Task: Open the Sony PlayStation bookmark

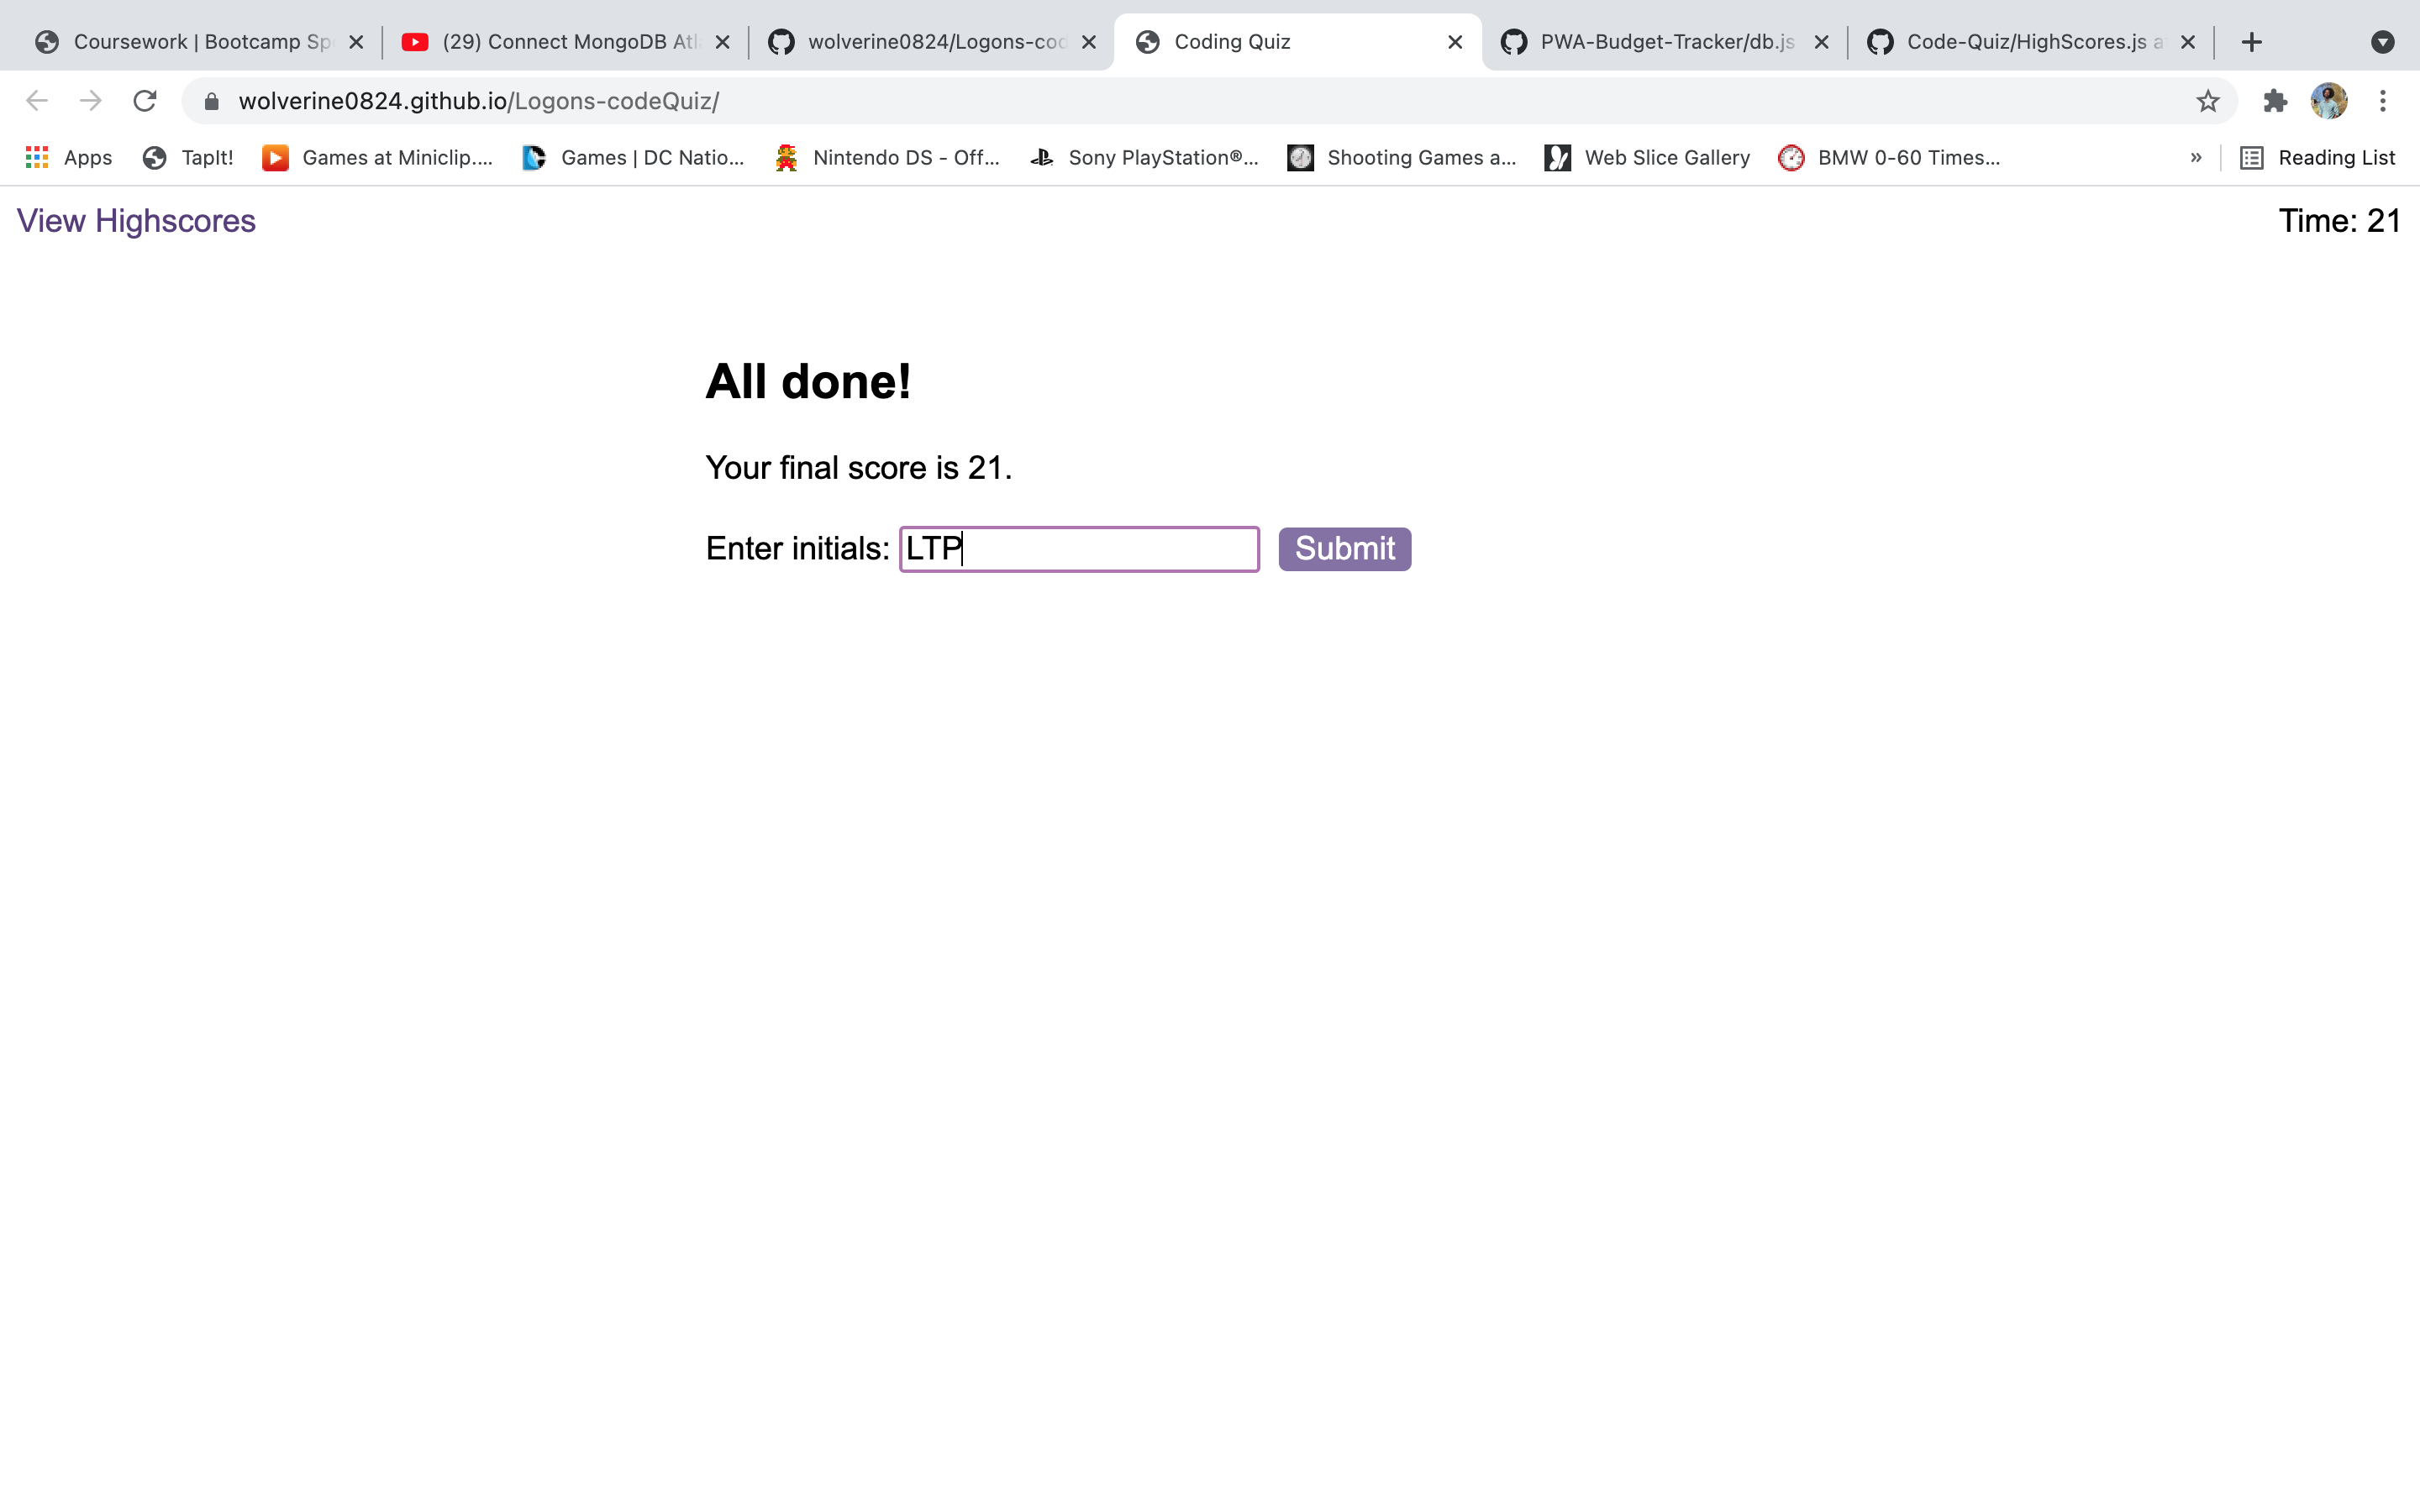Action: pyautogui.click(x=1145, y=157)
